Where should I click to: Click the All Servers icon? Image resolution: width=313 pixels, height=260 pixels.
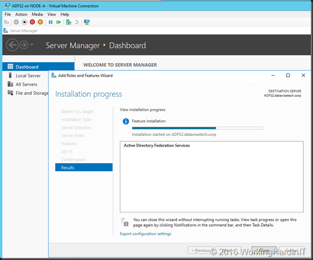(10, 84)
